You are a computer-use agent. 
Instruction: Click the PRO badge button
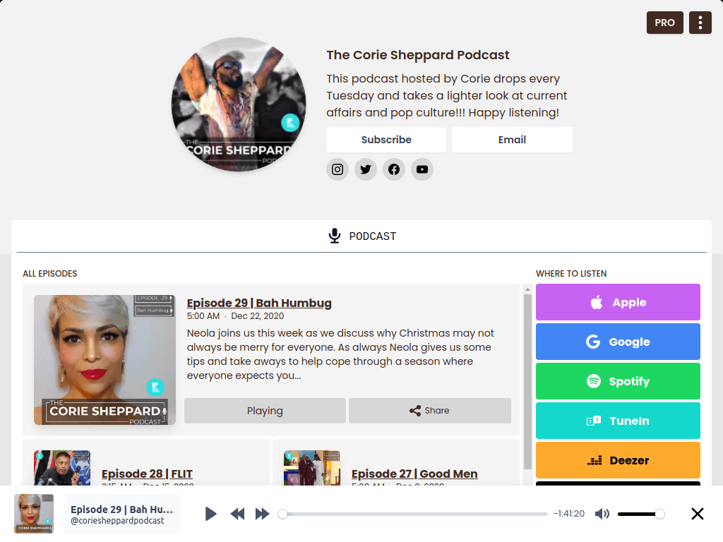[x=664, y=23]
